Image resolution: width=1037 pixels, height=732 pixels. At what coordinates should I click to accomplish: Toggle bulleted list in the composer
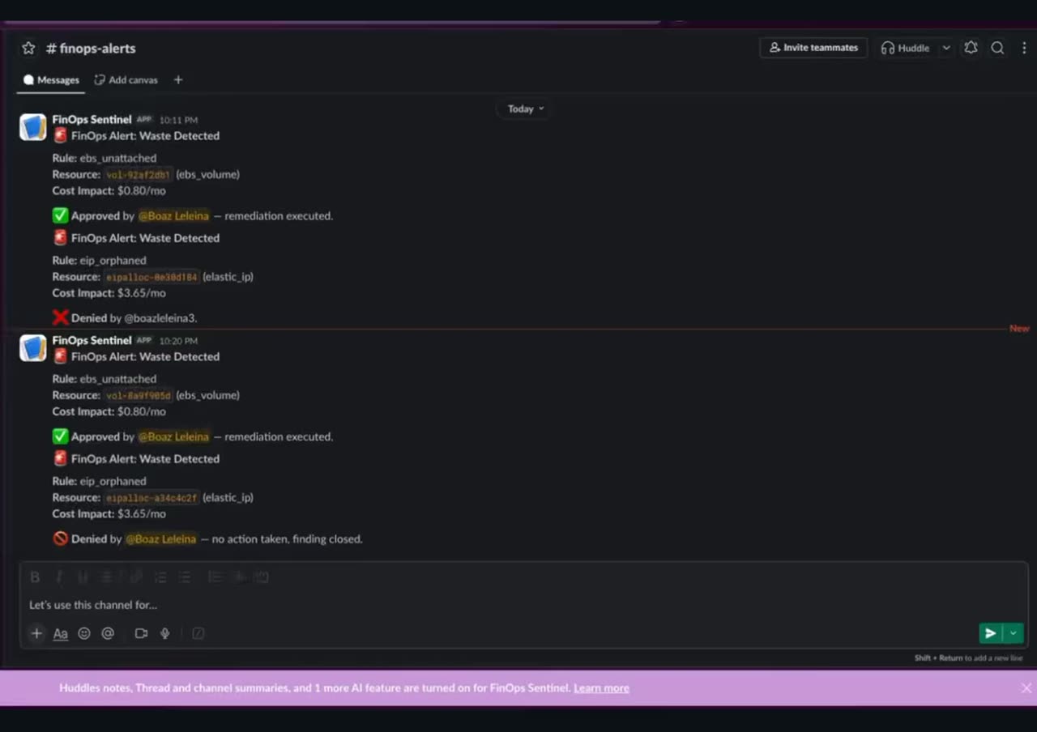pos(185,577)
